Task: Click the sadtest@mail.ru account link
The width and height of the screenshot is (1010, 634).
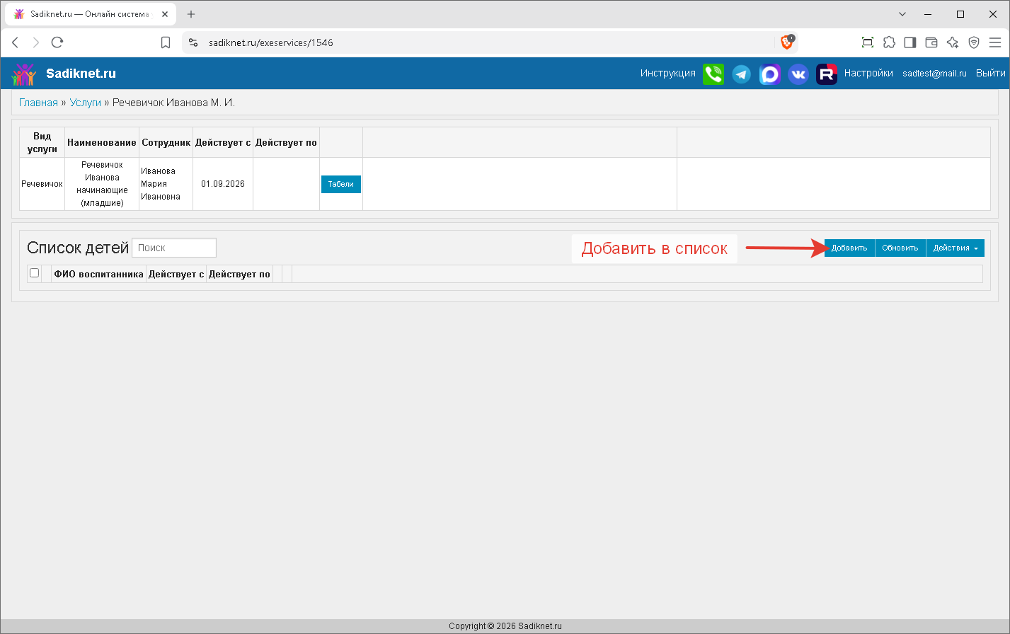Action: pyautogui.click(x=934, y=74)
